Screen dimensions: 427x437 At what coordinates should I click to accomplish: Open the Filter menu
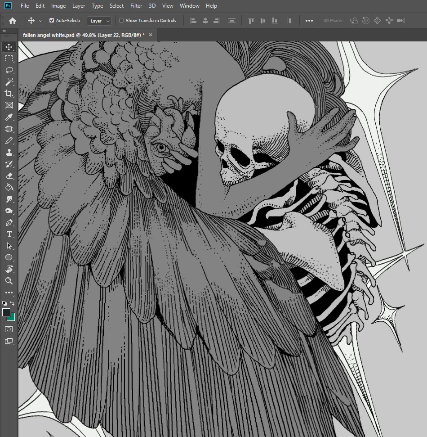[x=136, y=6]
